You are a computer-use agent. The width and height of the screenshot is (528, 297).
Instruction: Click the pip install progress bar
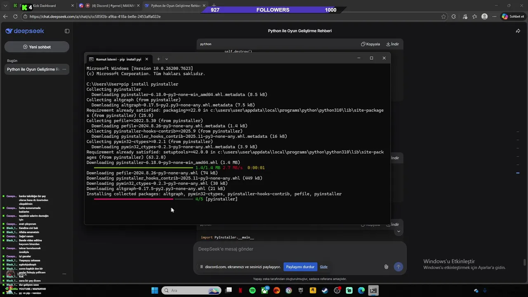(x=144, y=199)
